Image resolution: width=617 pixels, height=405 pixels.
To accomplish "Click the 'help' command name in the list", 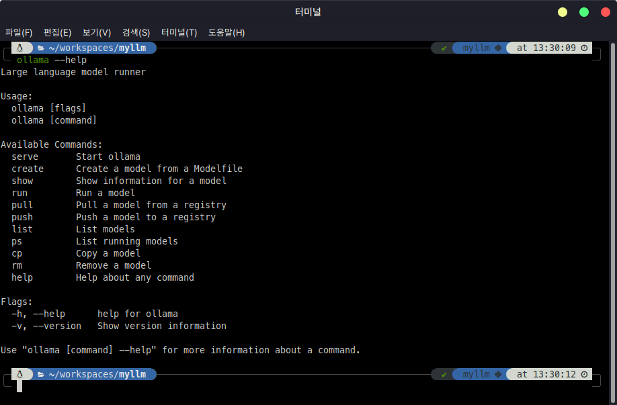I will click(22, 277).
